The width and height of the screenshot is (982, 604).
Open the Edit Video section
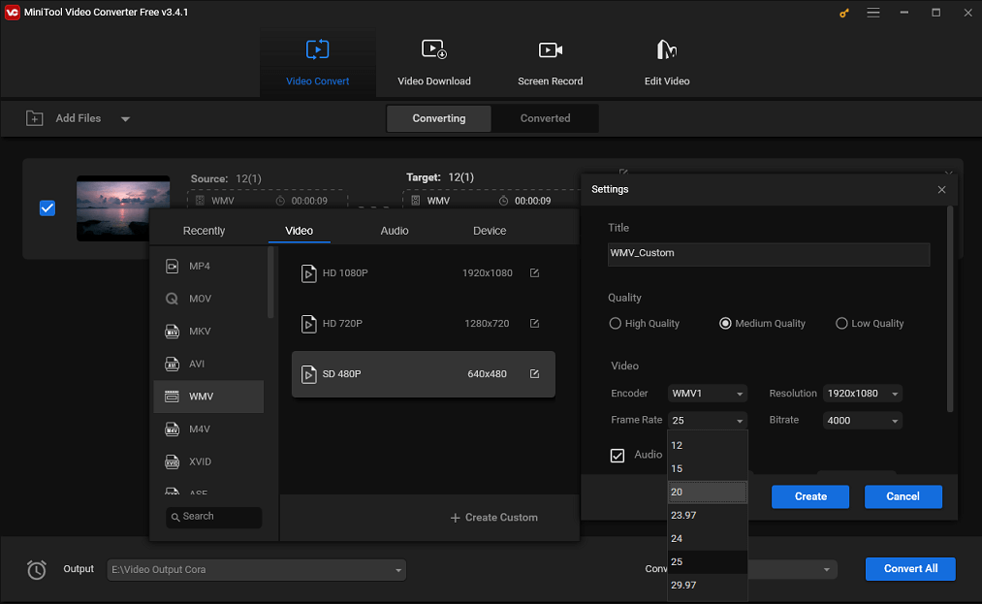coord(667,63)
